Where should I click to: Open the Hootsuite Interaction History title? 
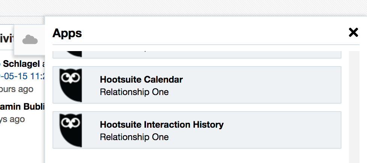[161, 125]
